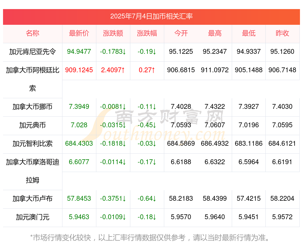The image size is (303, 247).
Task: Select the 加元澳门元 row name
Action: (32, 217)
